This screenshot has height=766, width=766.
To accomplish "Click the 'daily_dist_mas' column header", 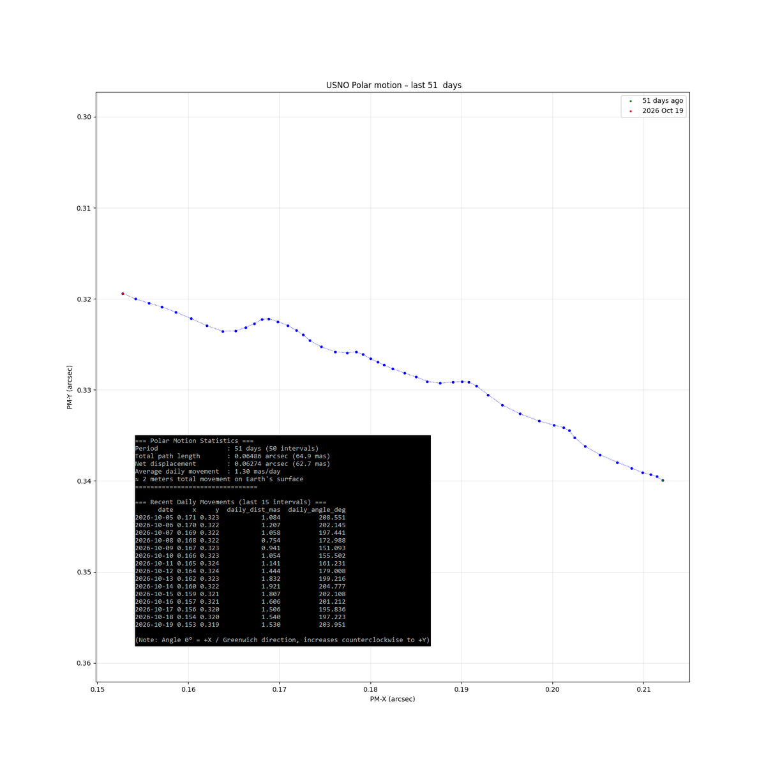I will [253, 509].
